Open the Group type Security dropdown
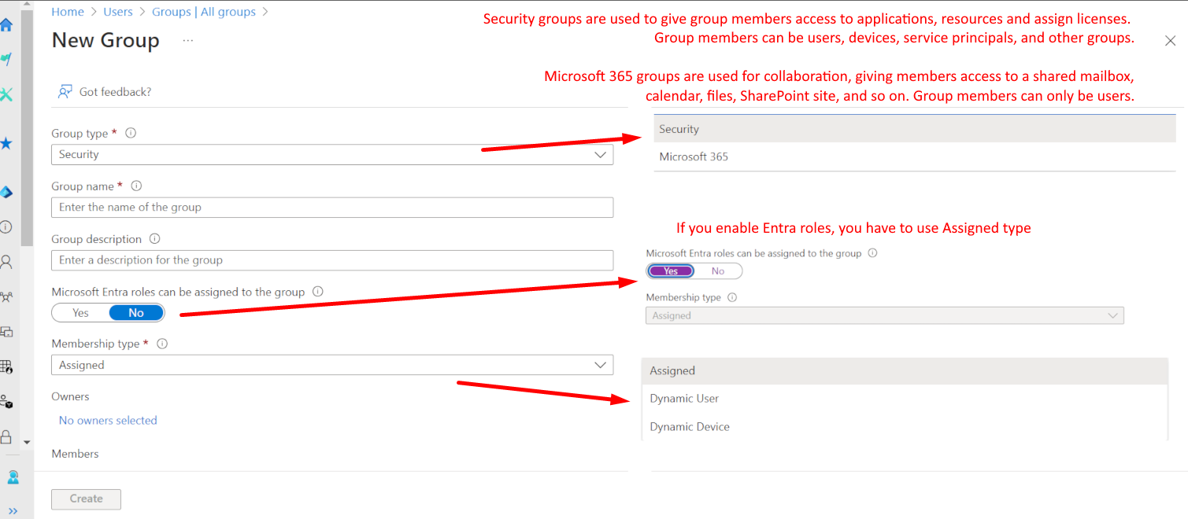The image size is (1188, 519). 331,155
